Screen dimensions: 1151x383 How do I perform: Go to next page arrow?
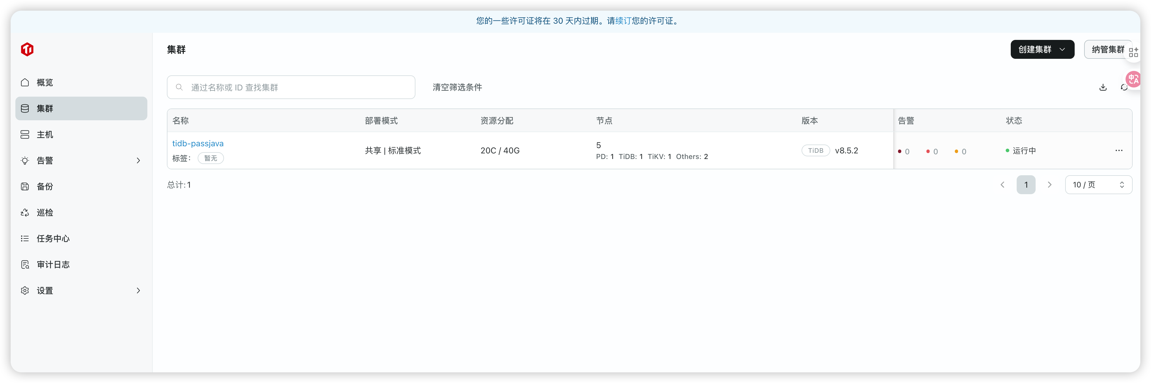(x=1050, y=185)
